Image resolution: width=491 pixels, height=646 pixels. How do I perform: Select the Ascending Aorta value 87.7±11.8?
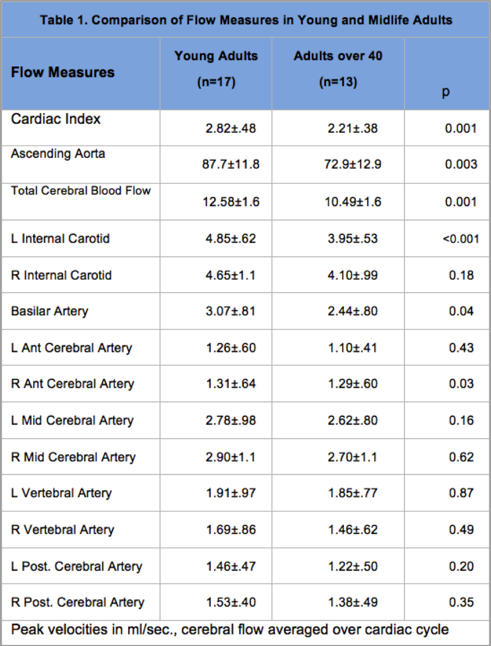[x=230, y=164]
